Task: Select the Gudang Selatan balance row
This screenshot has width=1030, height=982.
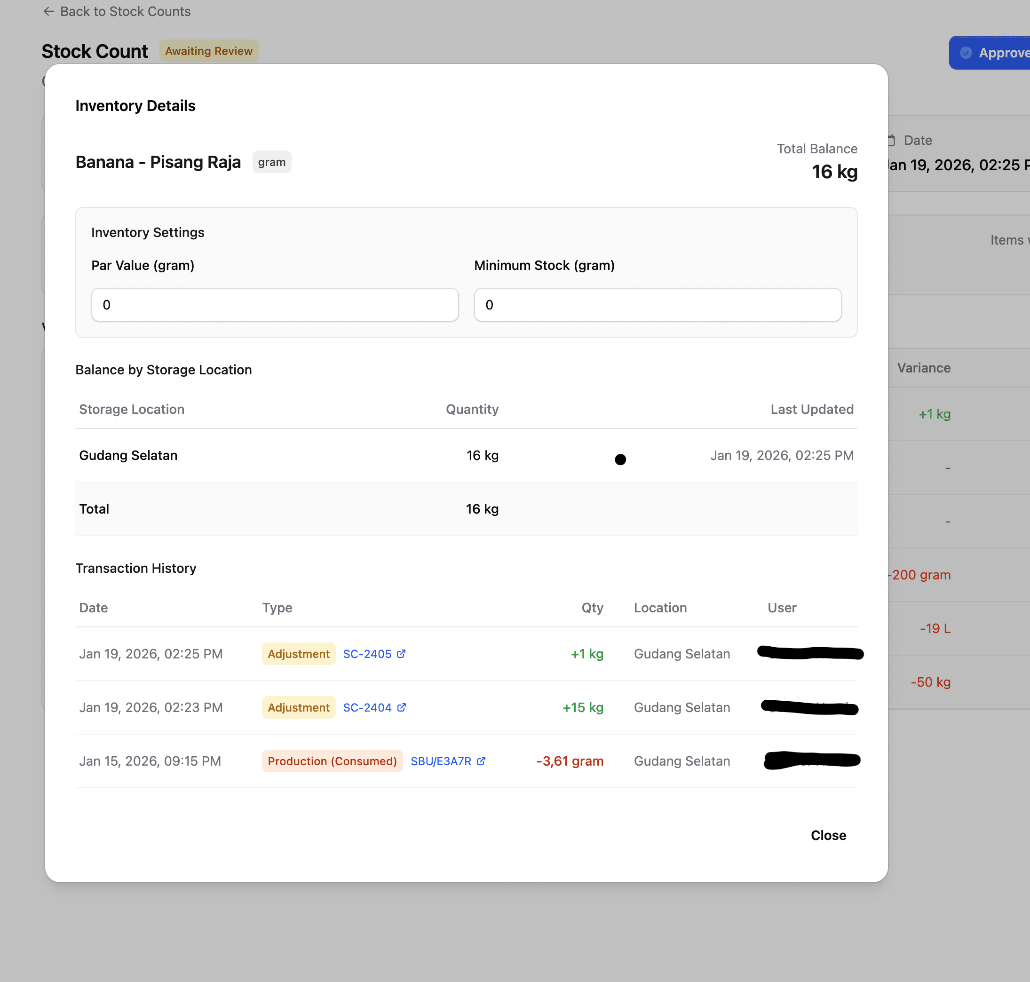Action: click(467, 455)
